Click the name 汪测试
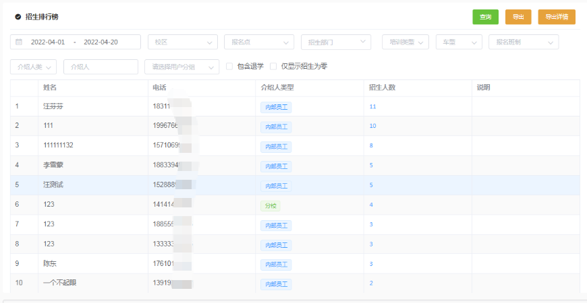The width and height of the screenshot is (587, 303). (x=53, y=184)
